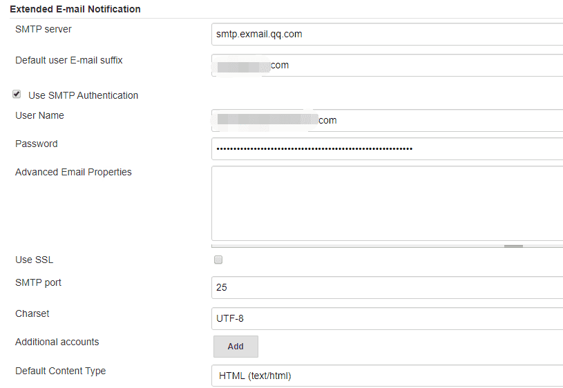Click inside the Advanced Email Properties textarea
This screenshot has width=563, height=388.
pos(387,203)
